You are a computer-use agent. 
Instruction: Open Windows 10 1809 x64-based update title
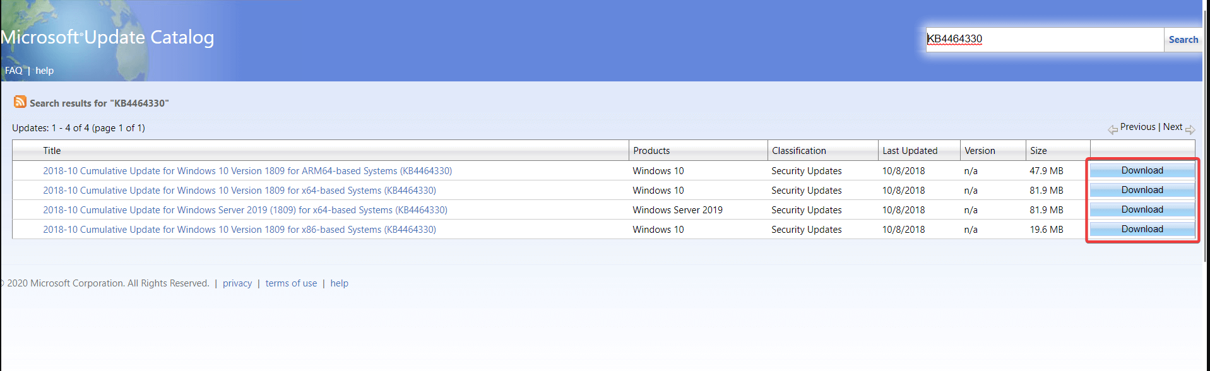pyautogui.click(x=239, y=191)
